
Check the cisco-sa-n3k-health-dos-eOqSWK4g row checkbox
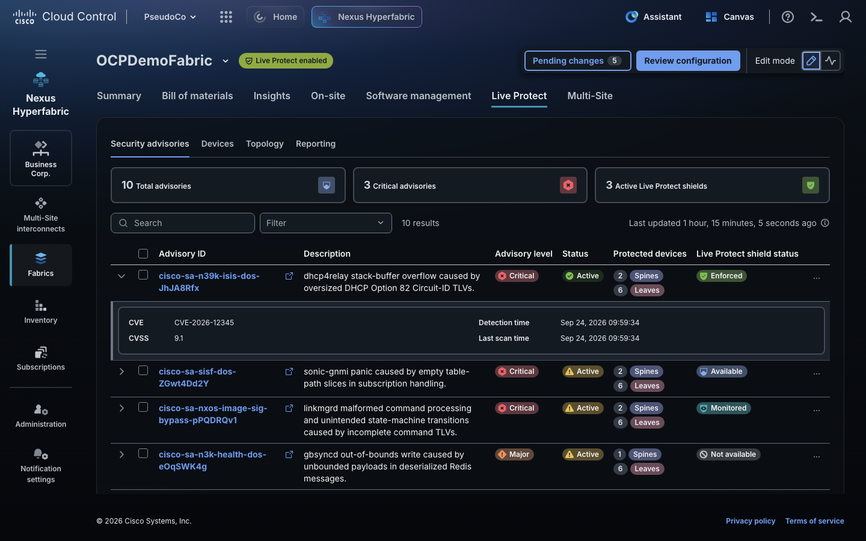click(143, 453)
